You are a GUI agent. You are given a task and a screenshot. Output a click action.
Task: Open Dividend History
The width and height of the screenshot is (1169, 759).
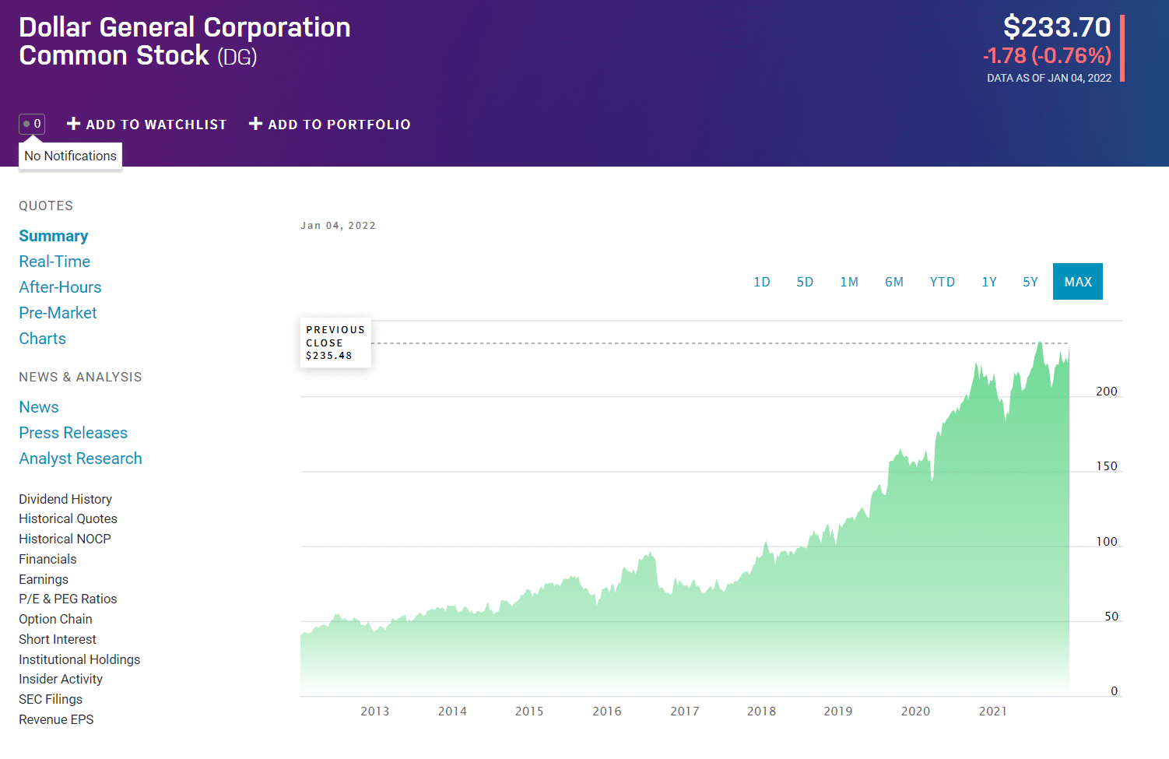(65, 499)
